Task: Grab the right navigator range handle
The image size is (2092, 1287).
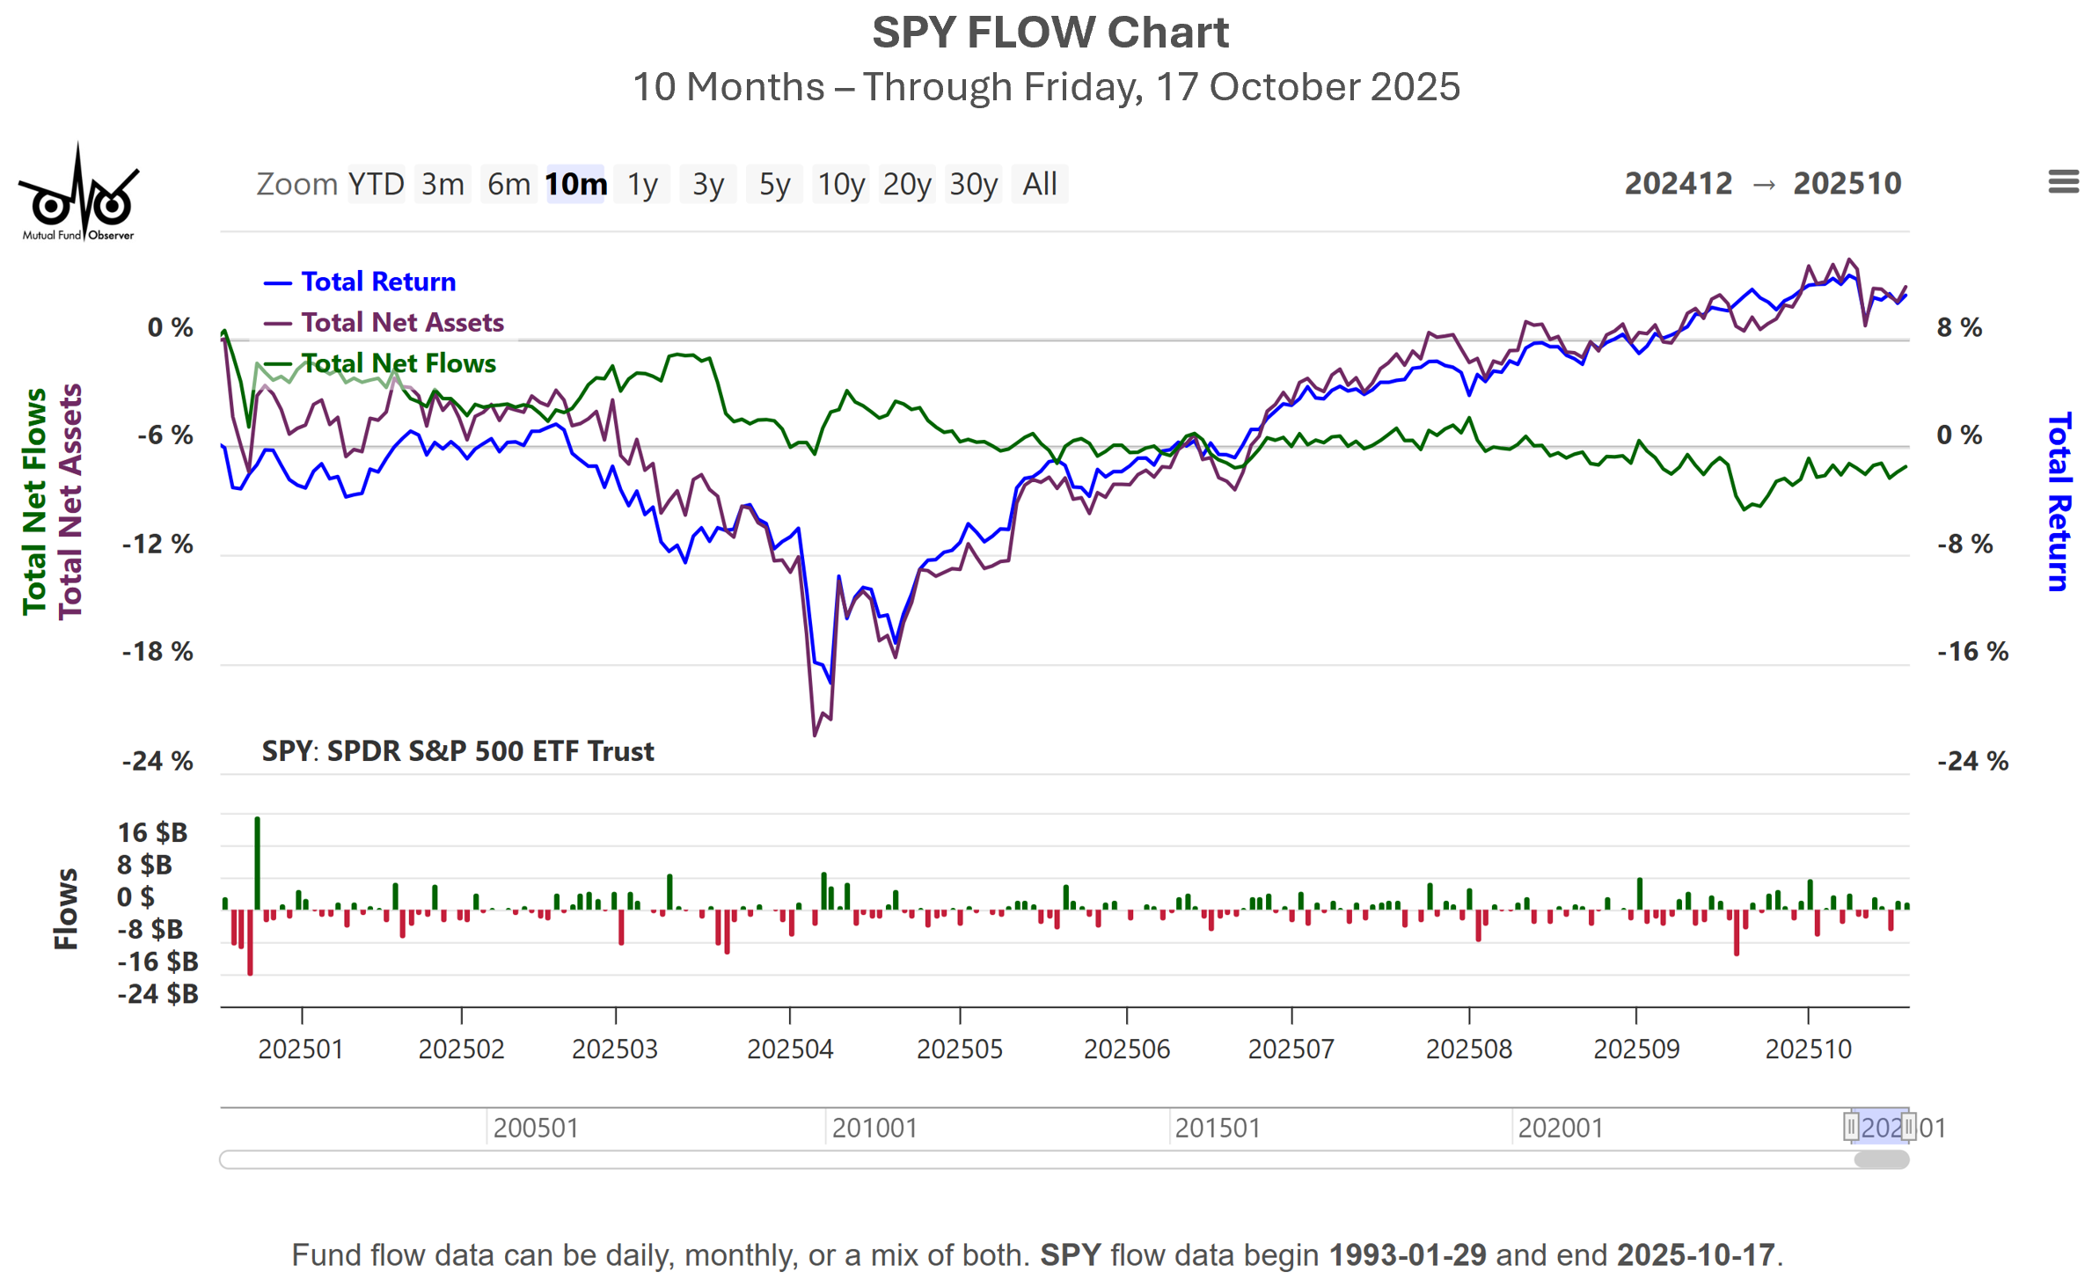Action: (1908, 1127)
